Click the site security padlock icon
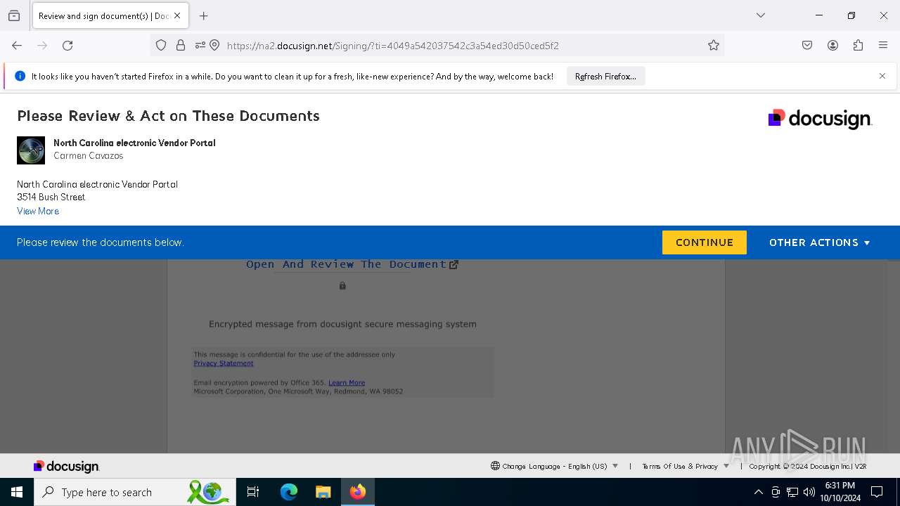This screenshot has height=506, width=900. [x=181, y=46]
